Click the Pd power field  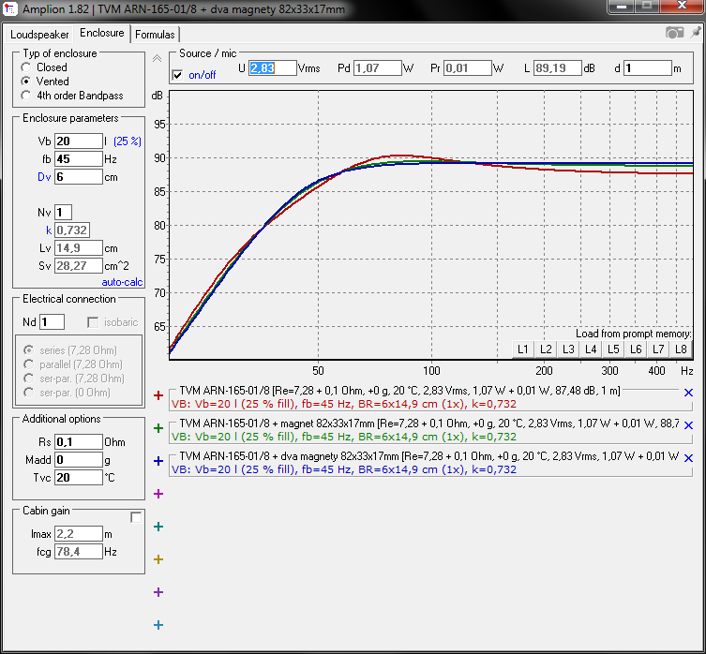click(x=377, y=68)
